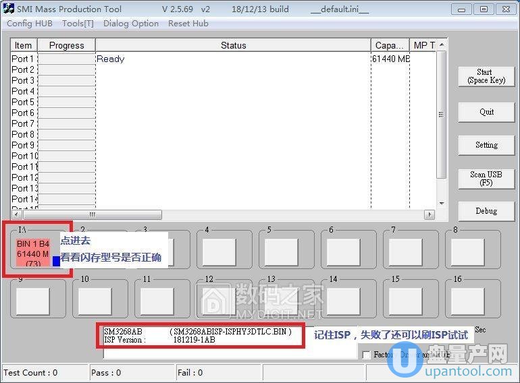The width and height of the screenshot is (520, 383).
Task: Click port slot 16 box
Action: pyautogui.click(x=467, y=301)
